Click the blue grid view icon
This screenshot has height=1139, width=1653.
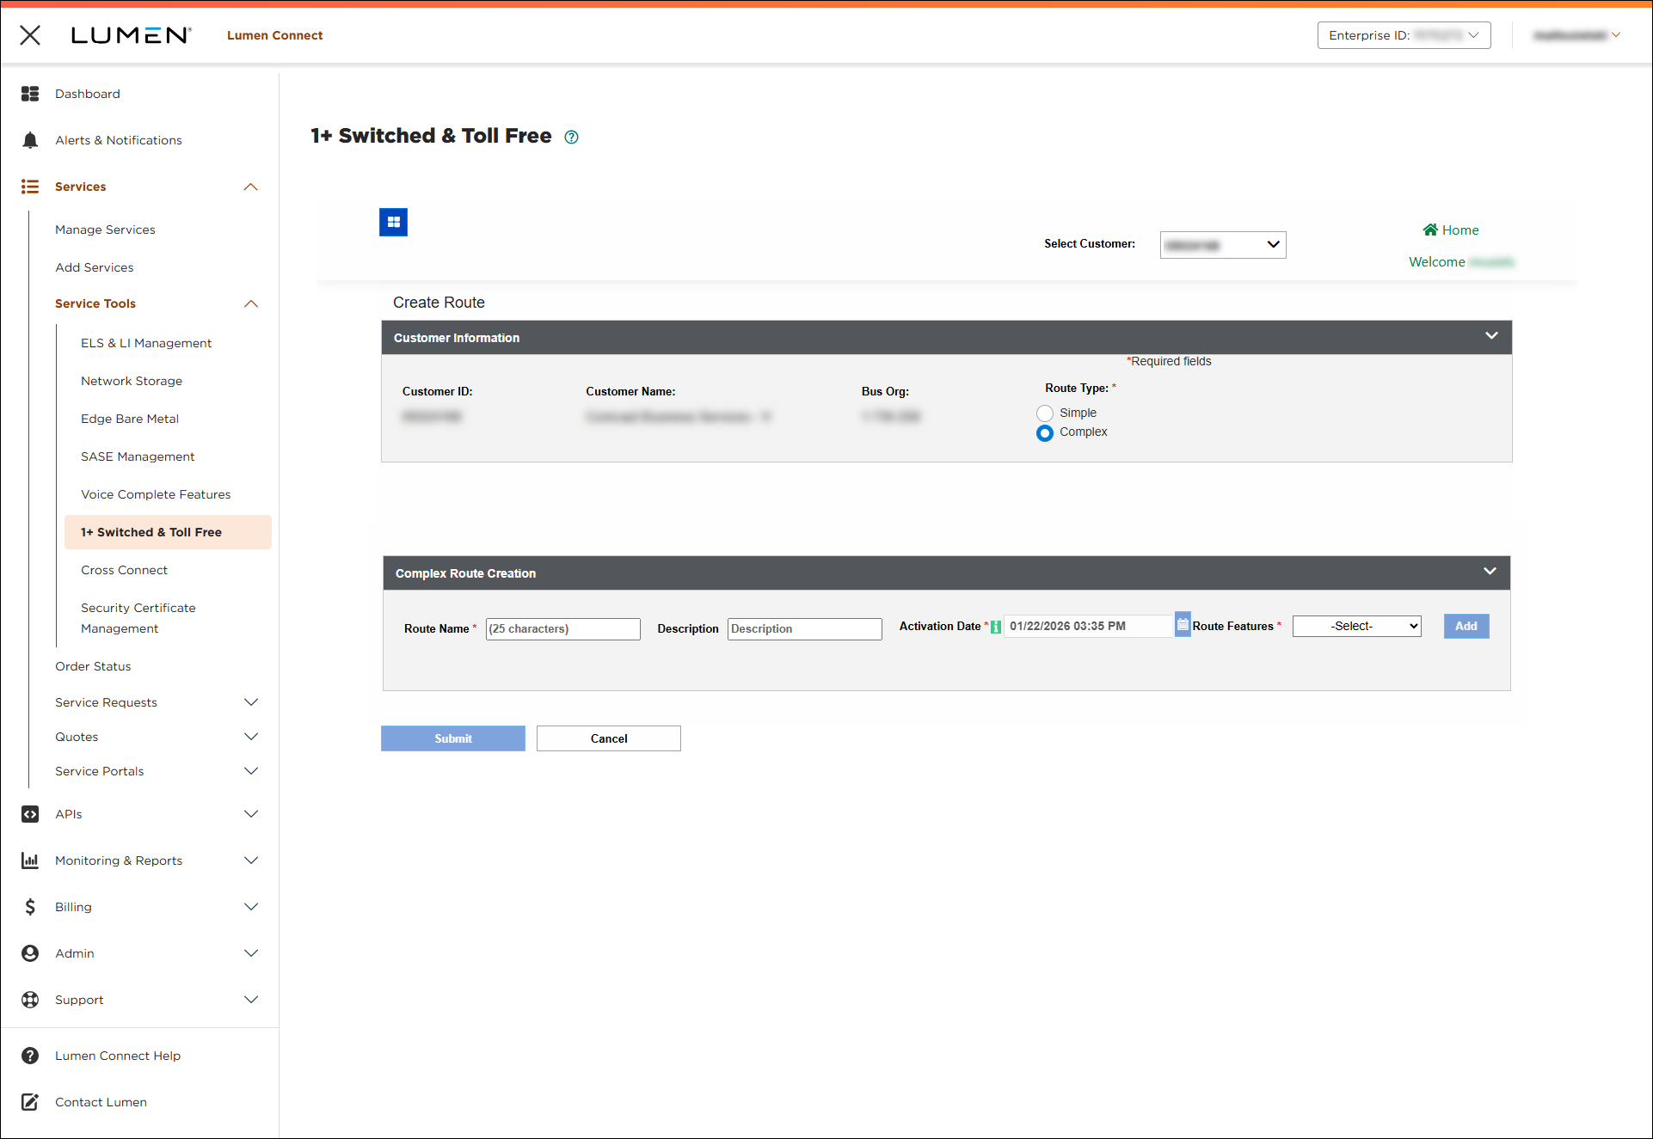click(393, 222)
